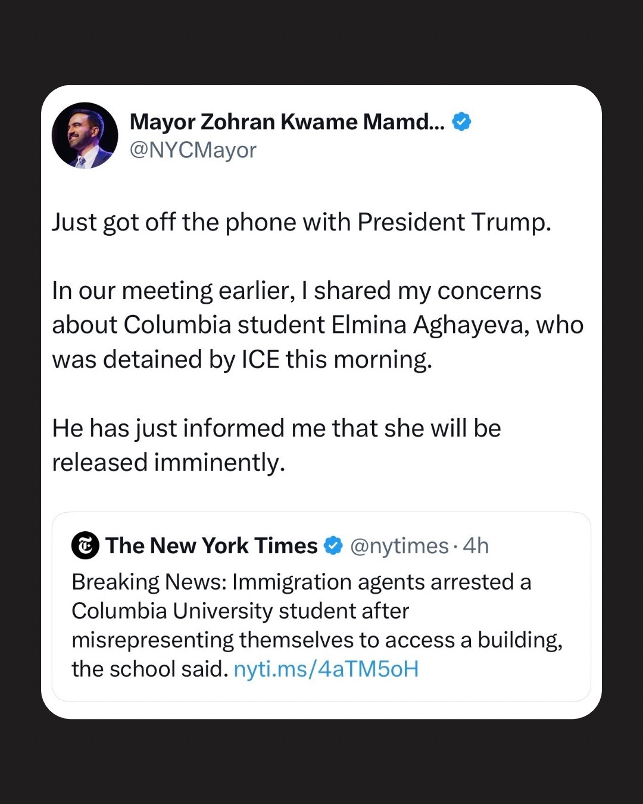Open the nyti.ms/4aTM5oH link
643x804 pixels.
pyautogui.click(x=326, y=669)
